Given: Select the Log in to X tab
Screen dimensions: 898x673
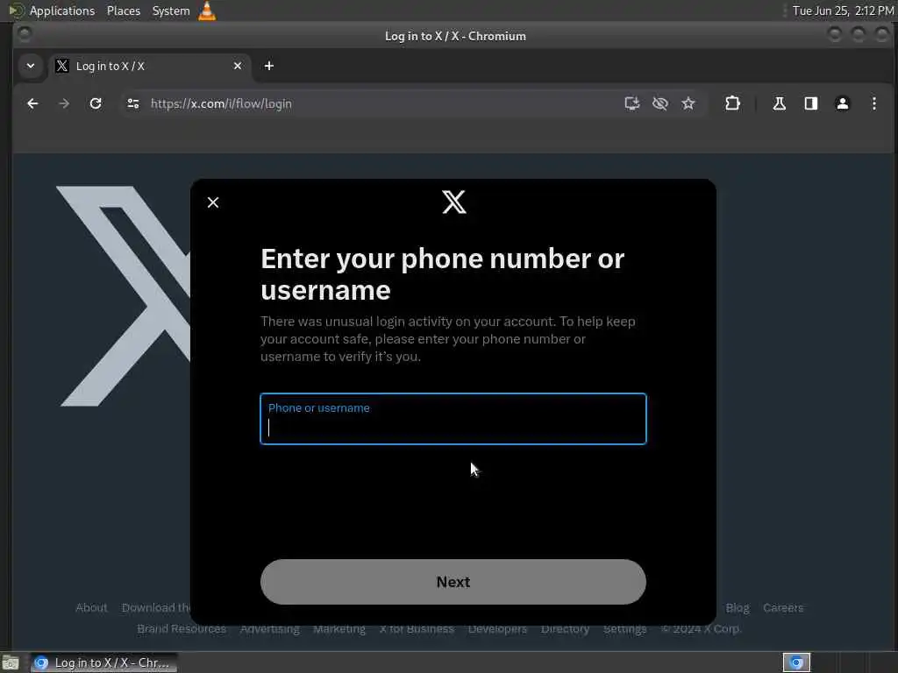Looking at the screenshot, I should [x=149, y=66].
